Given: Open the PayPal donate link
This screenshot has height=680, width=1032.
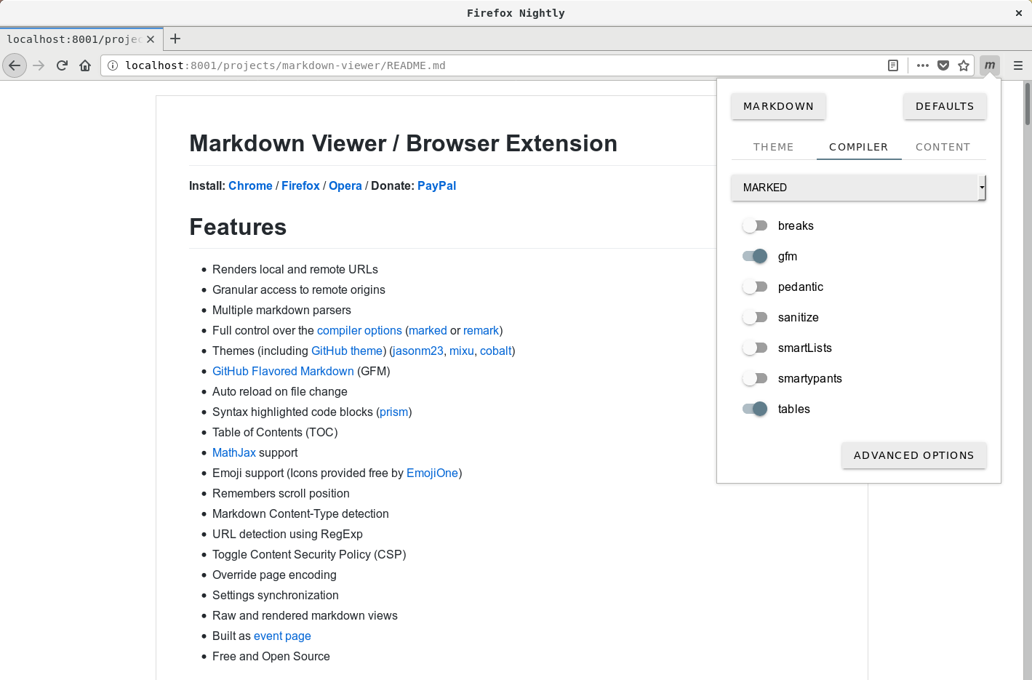Looking at the screenshot, I should coord(436,185).
